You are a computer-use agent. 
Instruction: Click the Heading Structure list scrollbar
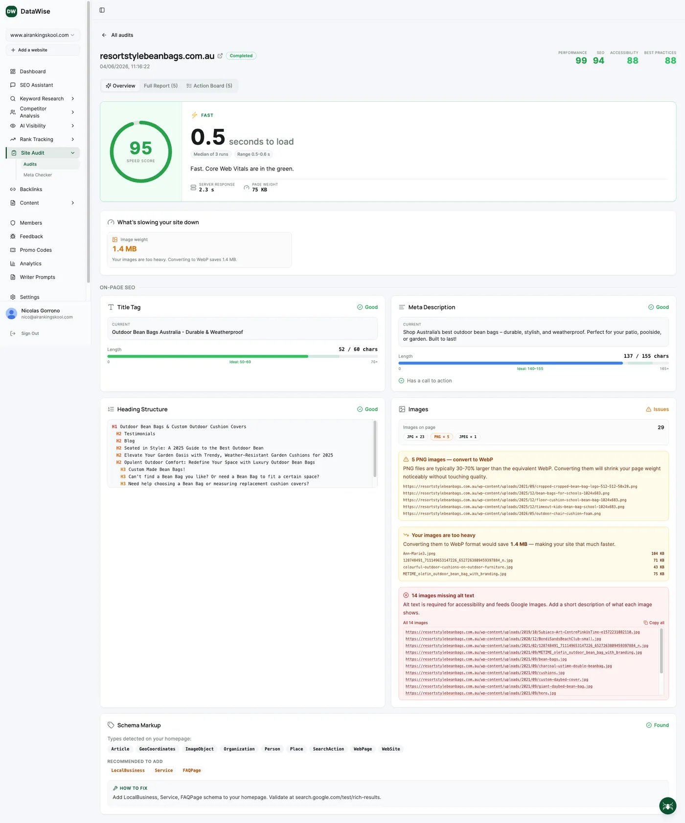[375, 449]
